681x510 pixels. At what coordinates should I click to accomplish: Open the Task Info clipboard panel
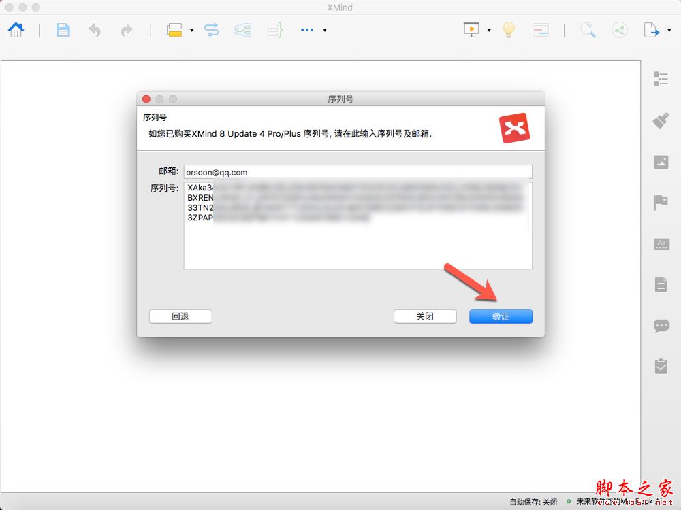(x=661, y=367)
